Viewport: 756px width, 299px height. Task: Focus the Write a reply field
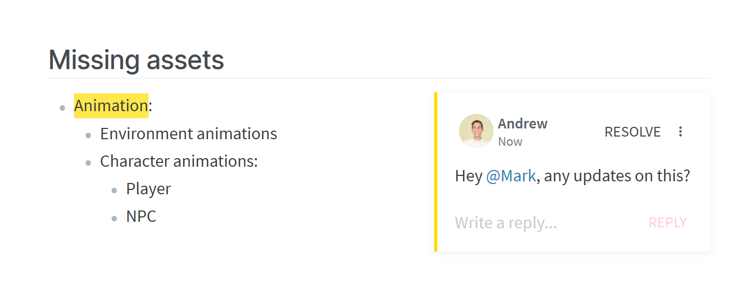click(545, 222)
